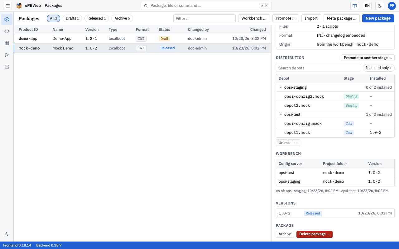
Task: Click the Search depots input field
Action: 318,68
